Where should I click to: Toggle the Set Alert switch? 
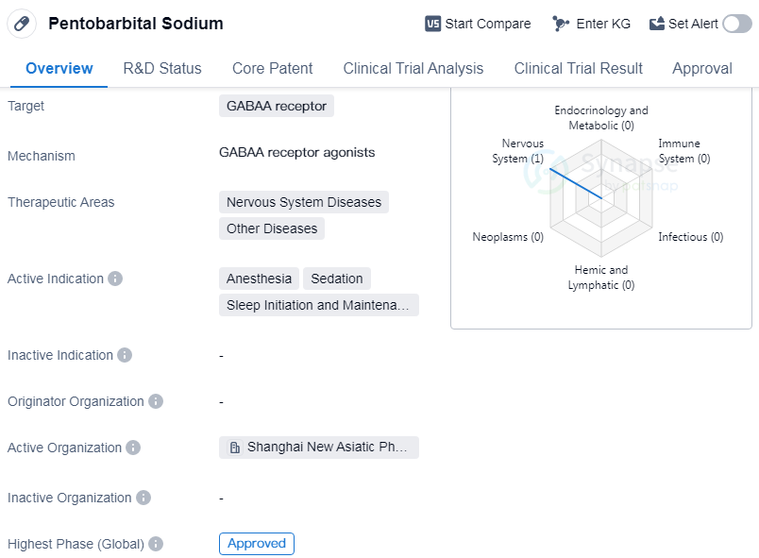(736, 24)
